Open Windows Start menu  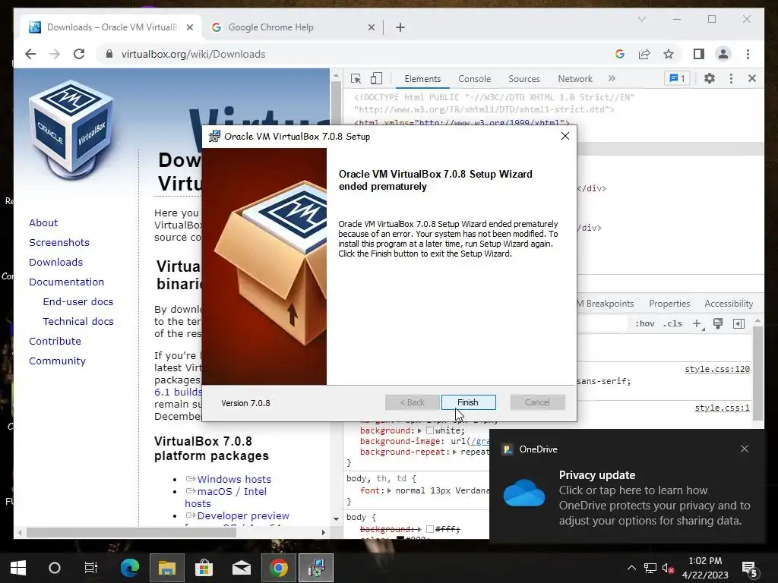point(18,568)
